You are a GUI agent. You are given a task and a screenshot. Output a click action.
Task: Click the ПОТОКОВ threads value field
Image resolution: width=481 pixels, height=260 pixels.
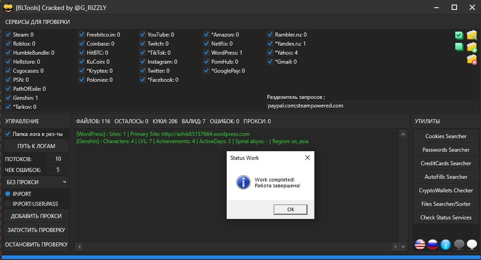coord(58,159)
